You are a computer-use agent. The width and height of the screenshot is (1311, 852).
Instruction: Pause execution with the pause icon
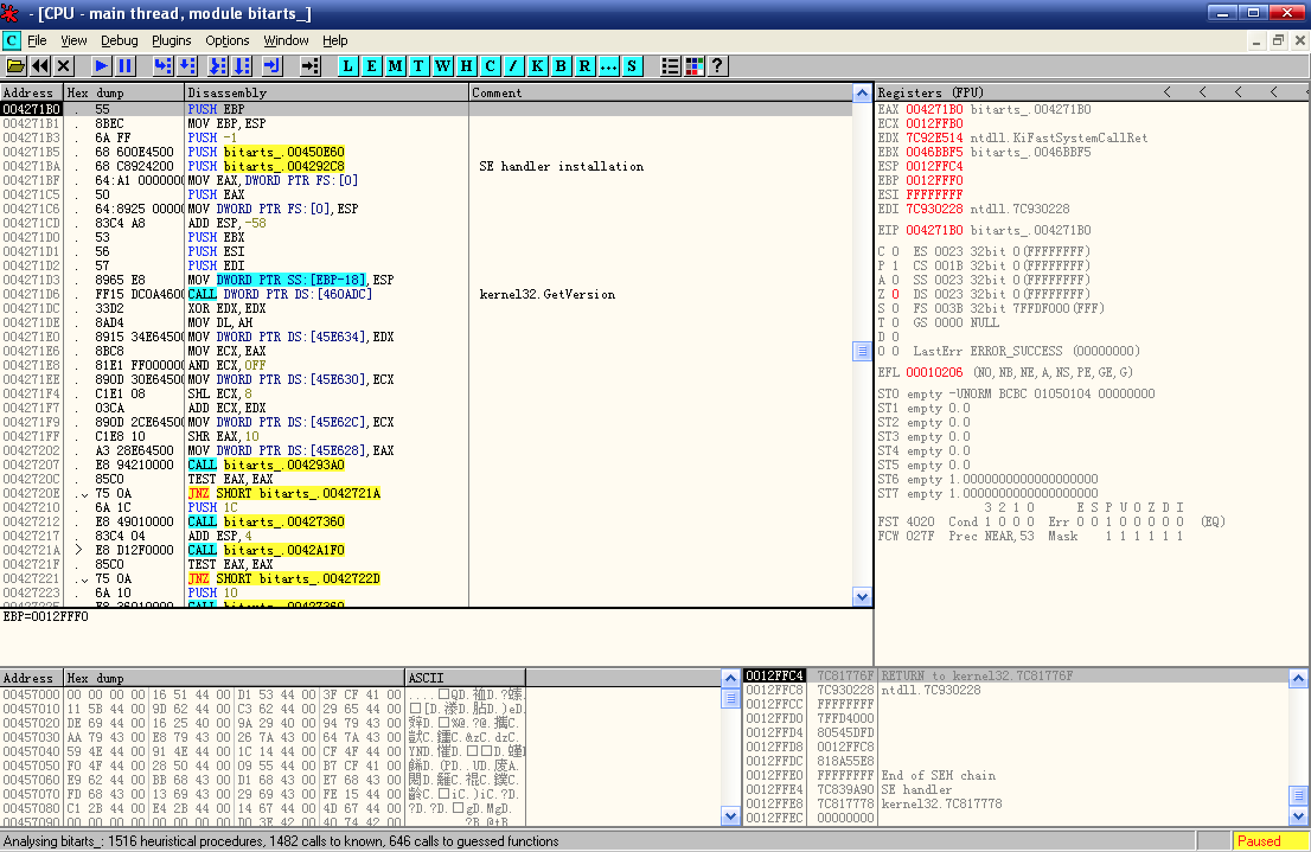pos(125,66)
